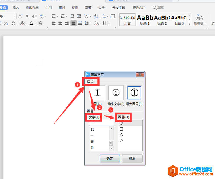Select the square □ enclosure shape

pyautogui.click(x=121, y=129)
